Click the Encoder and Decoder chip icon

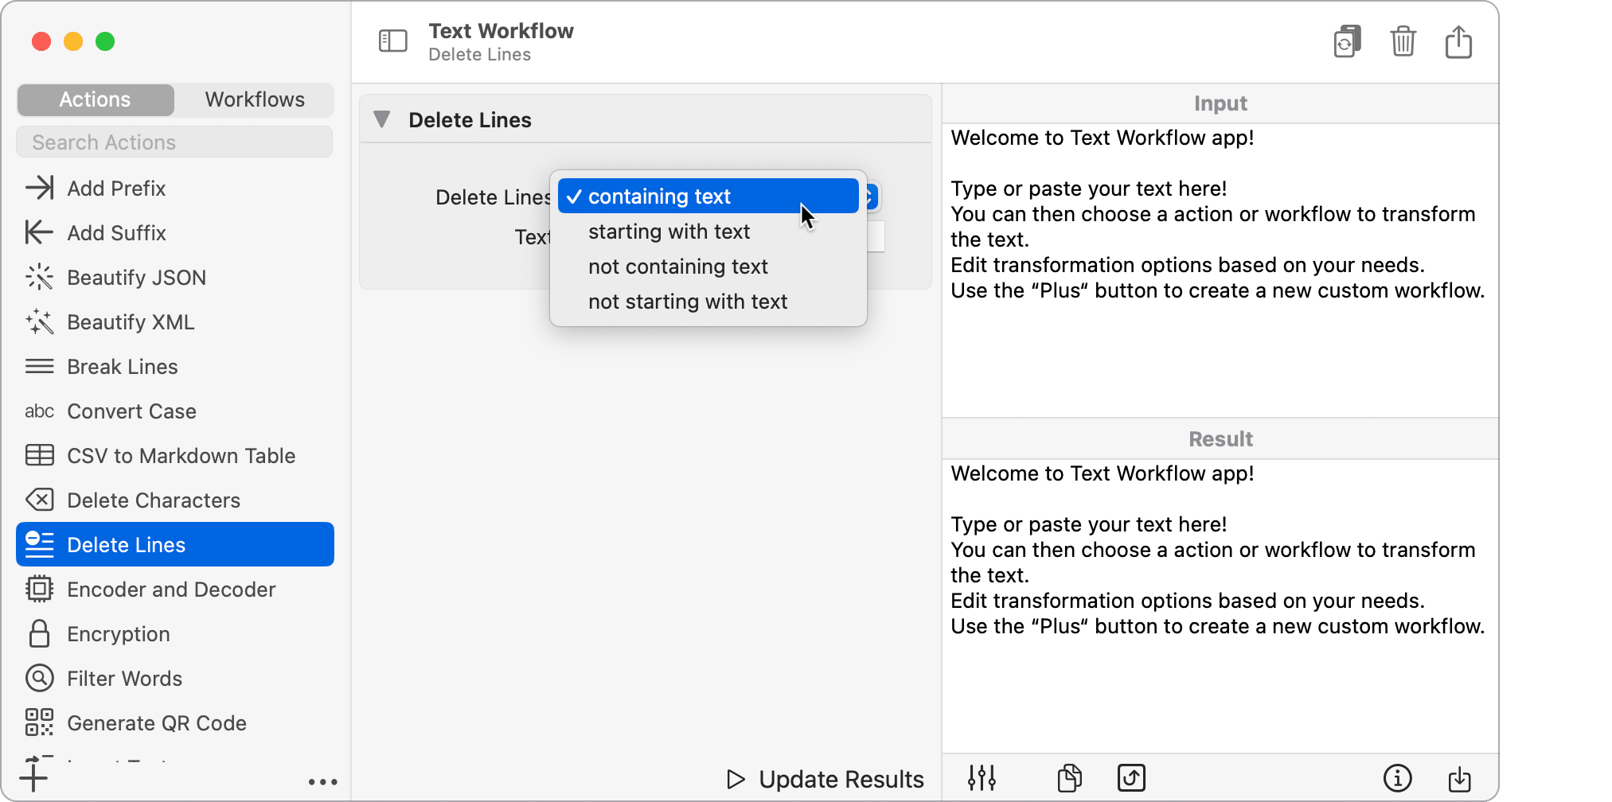click(39, 589)
